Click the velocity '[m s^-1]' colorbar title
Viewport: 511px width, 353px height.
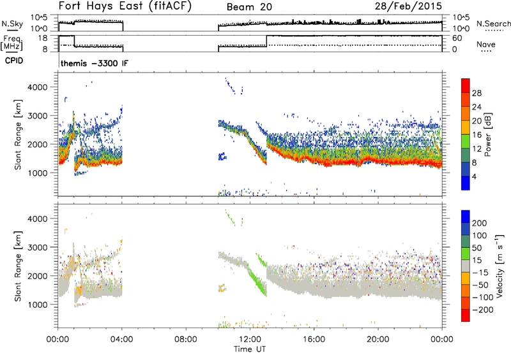click(500, 266)
